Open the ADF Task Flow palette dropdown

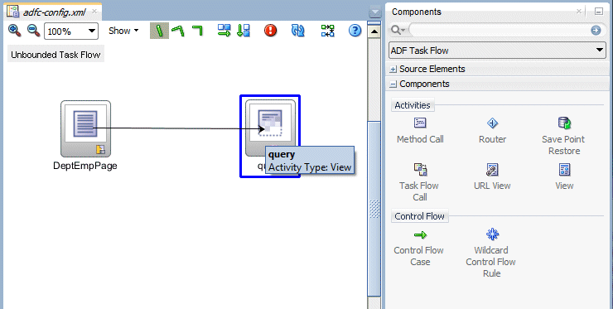(497, 51)
